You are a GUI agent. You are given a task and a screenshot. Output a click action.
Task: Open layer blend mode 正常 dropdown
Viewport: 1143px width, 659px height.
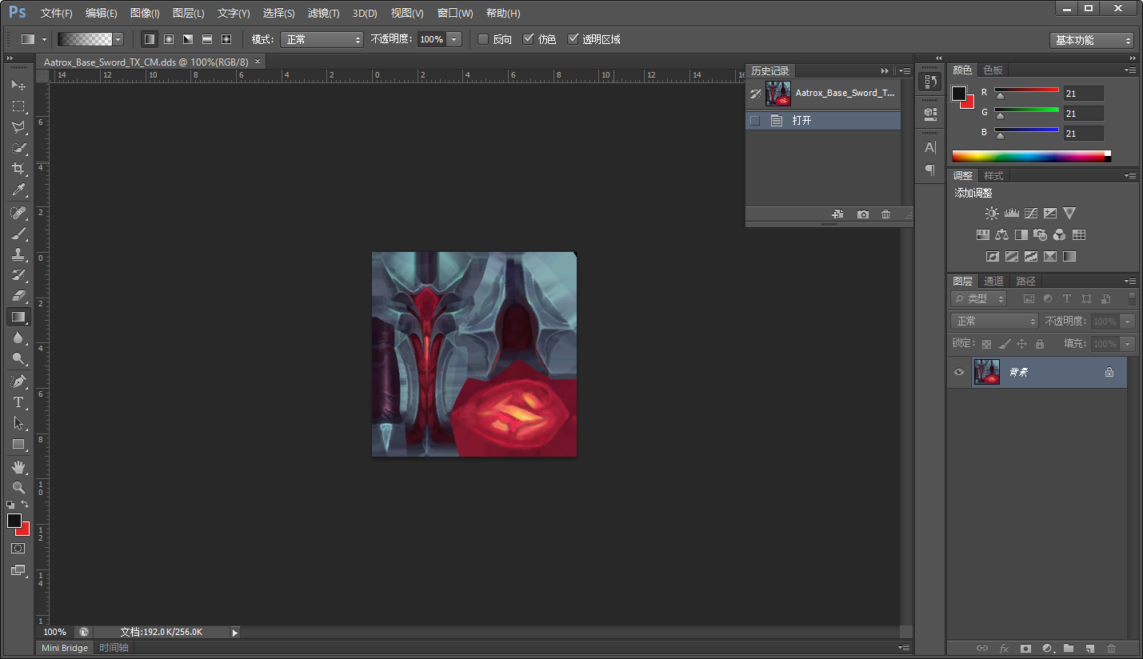click(994, 322)
